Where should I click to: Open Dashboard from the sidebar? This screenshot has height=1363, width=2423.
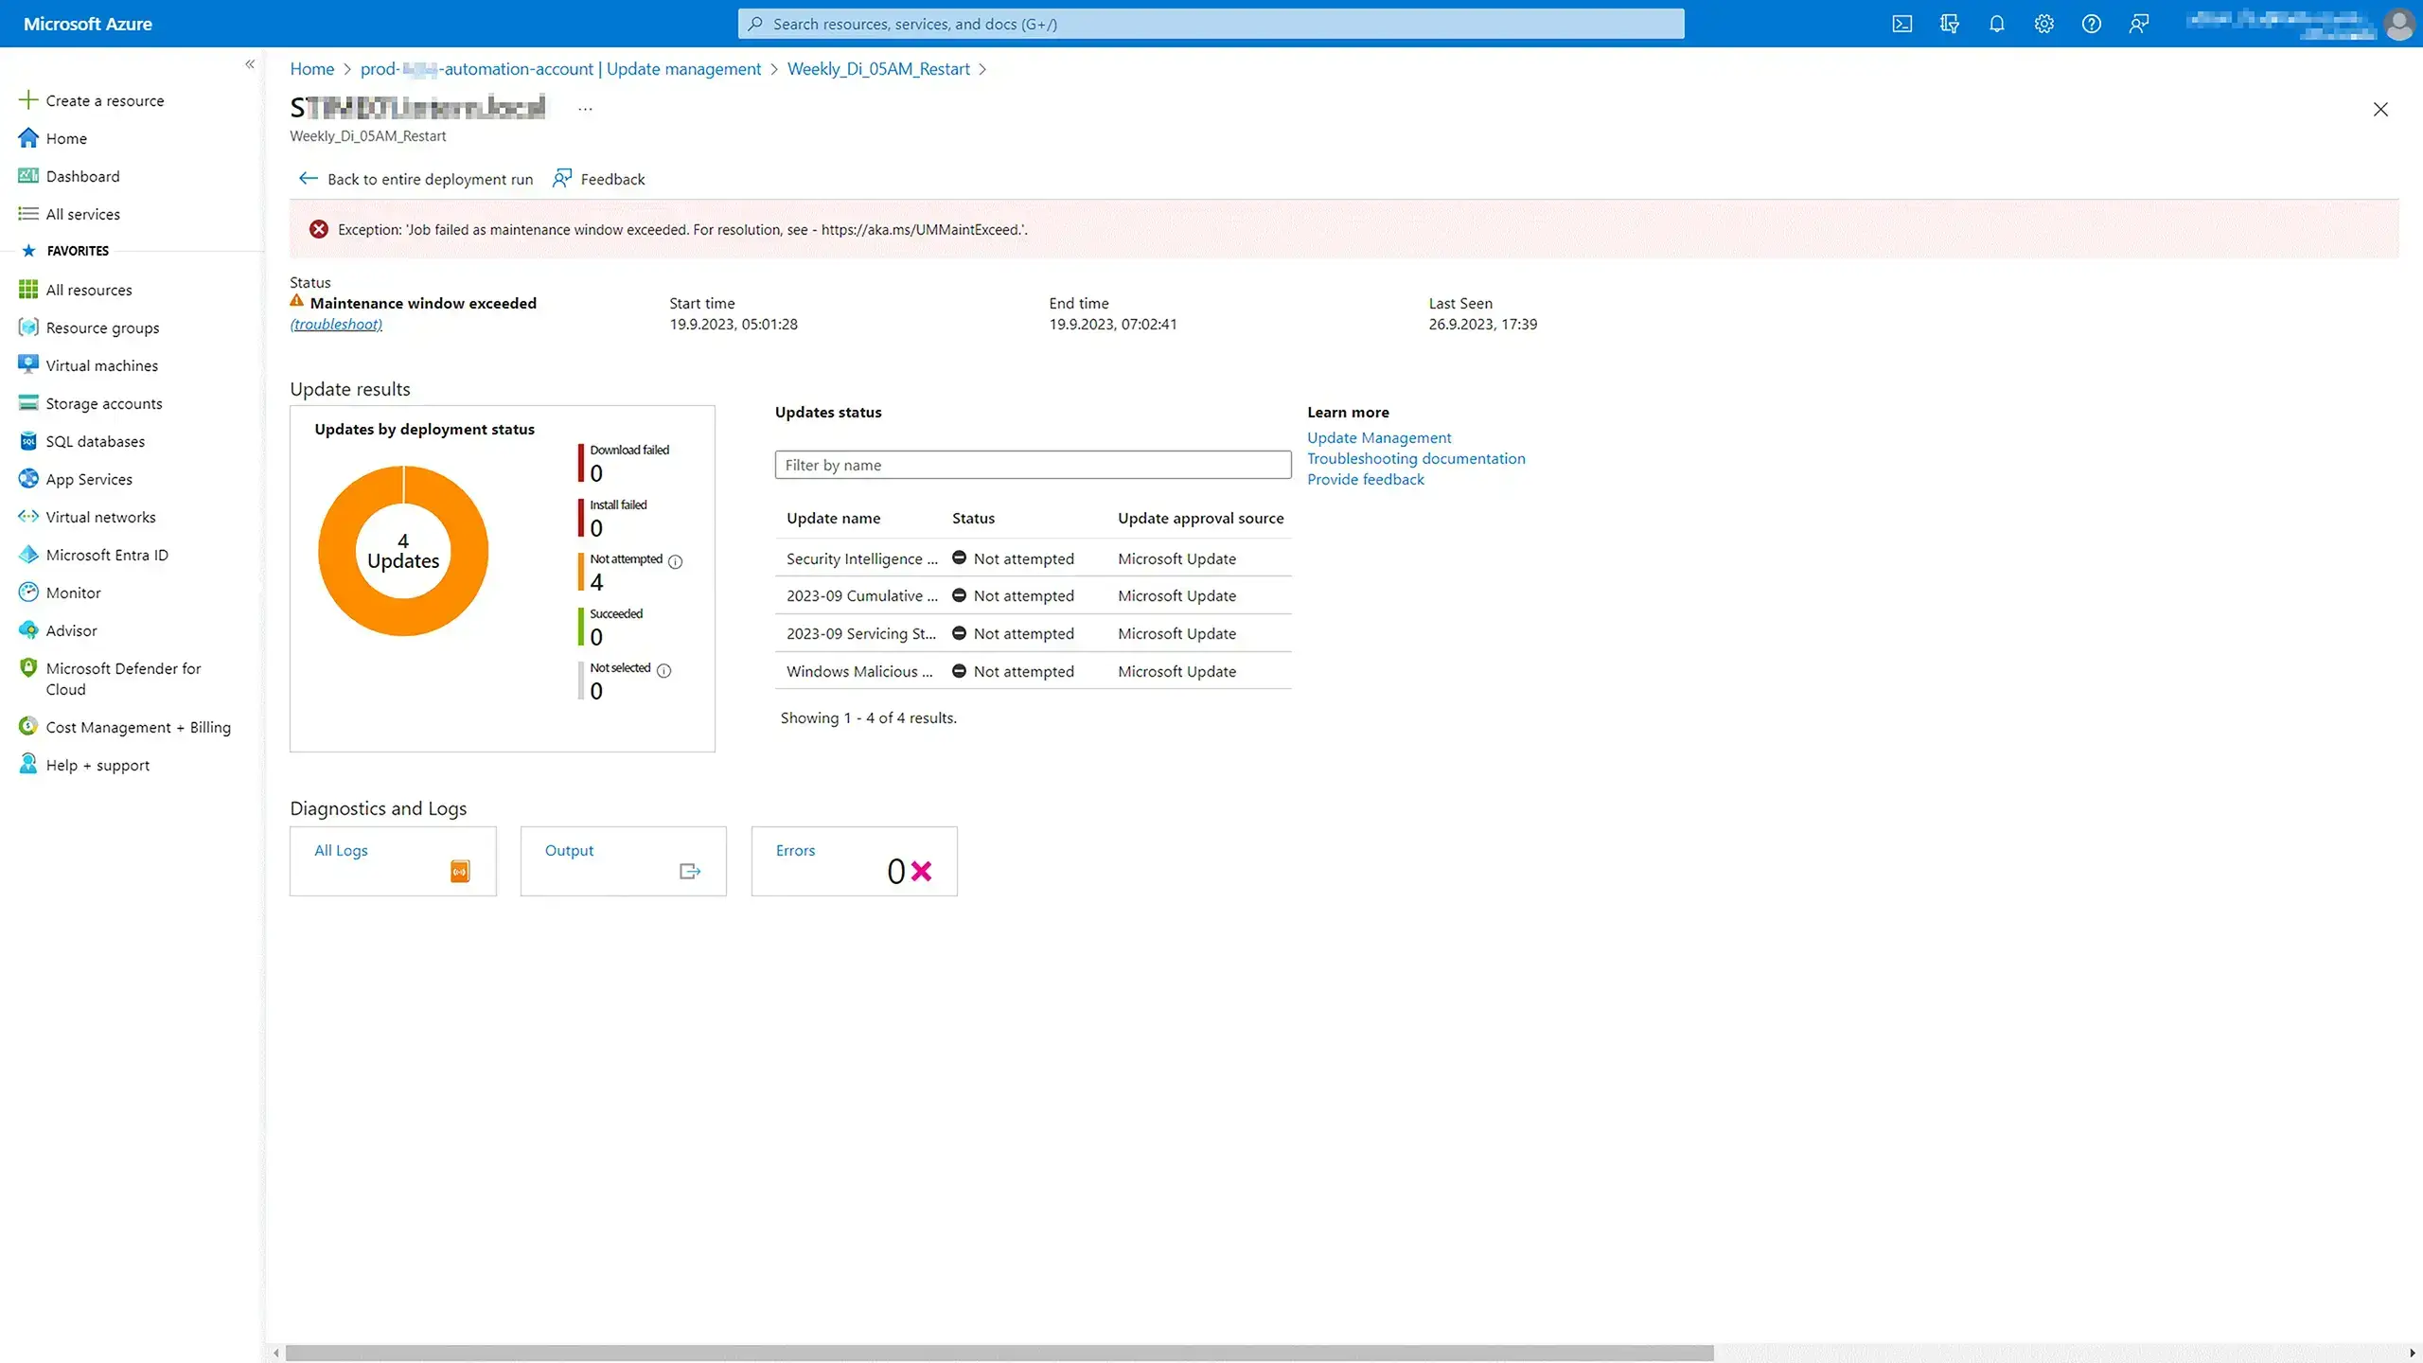[69, 176]
